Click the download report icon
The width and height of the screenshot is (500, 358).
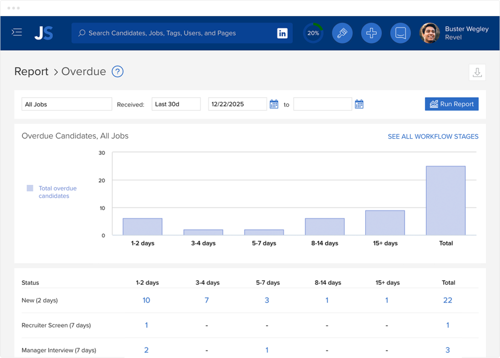[x=477, y=72]
